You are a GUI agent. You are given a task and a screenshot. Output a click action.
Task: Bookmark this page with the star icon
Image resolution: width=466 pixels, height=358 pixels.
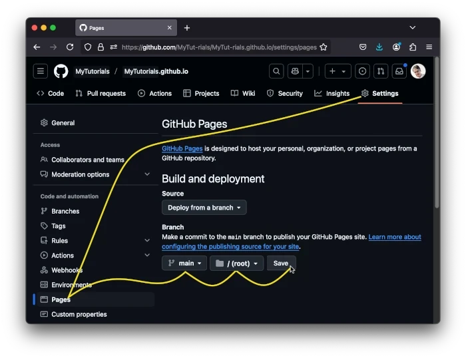[x=324, y=47]
